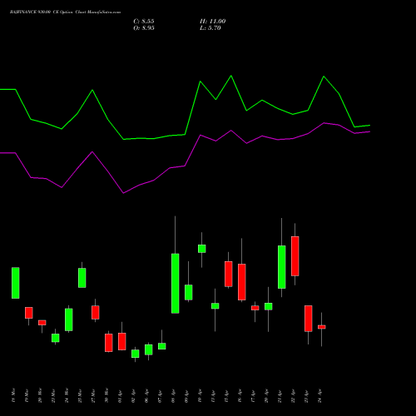Select the tall green candle for 08 Apr
This screenshot has height=416, width=416.
(x=175, y=284)
